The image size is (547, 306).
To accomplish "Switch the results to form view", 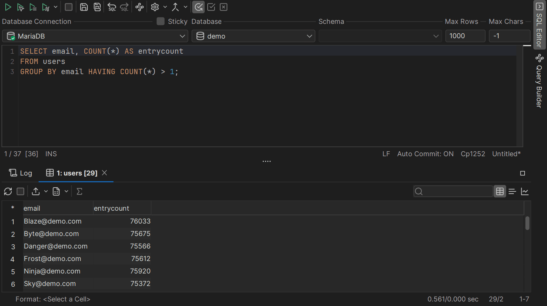I will [512, 191].
